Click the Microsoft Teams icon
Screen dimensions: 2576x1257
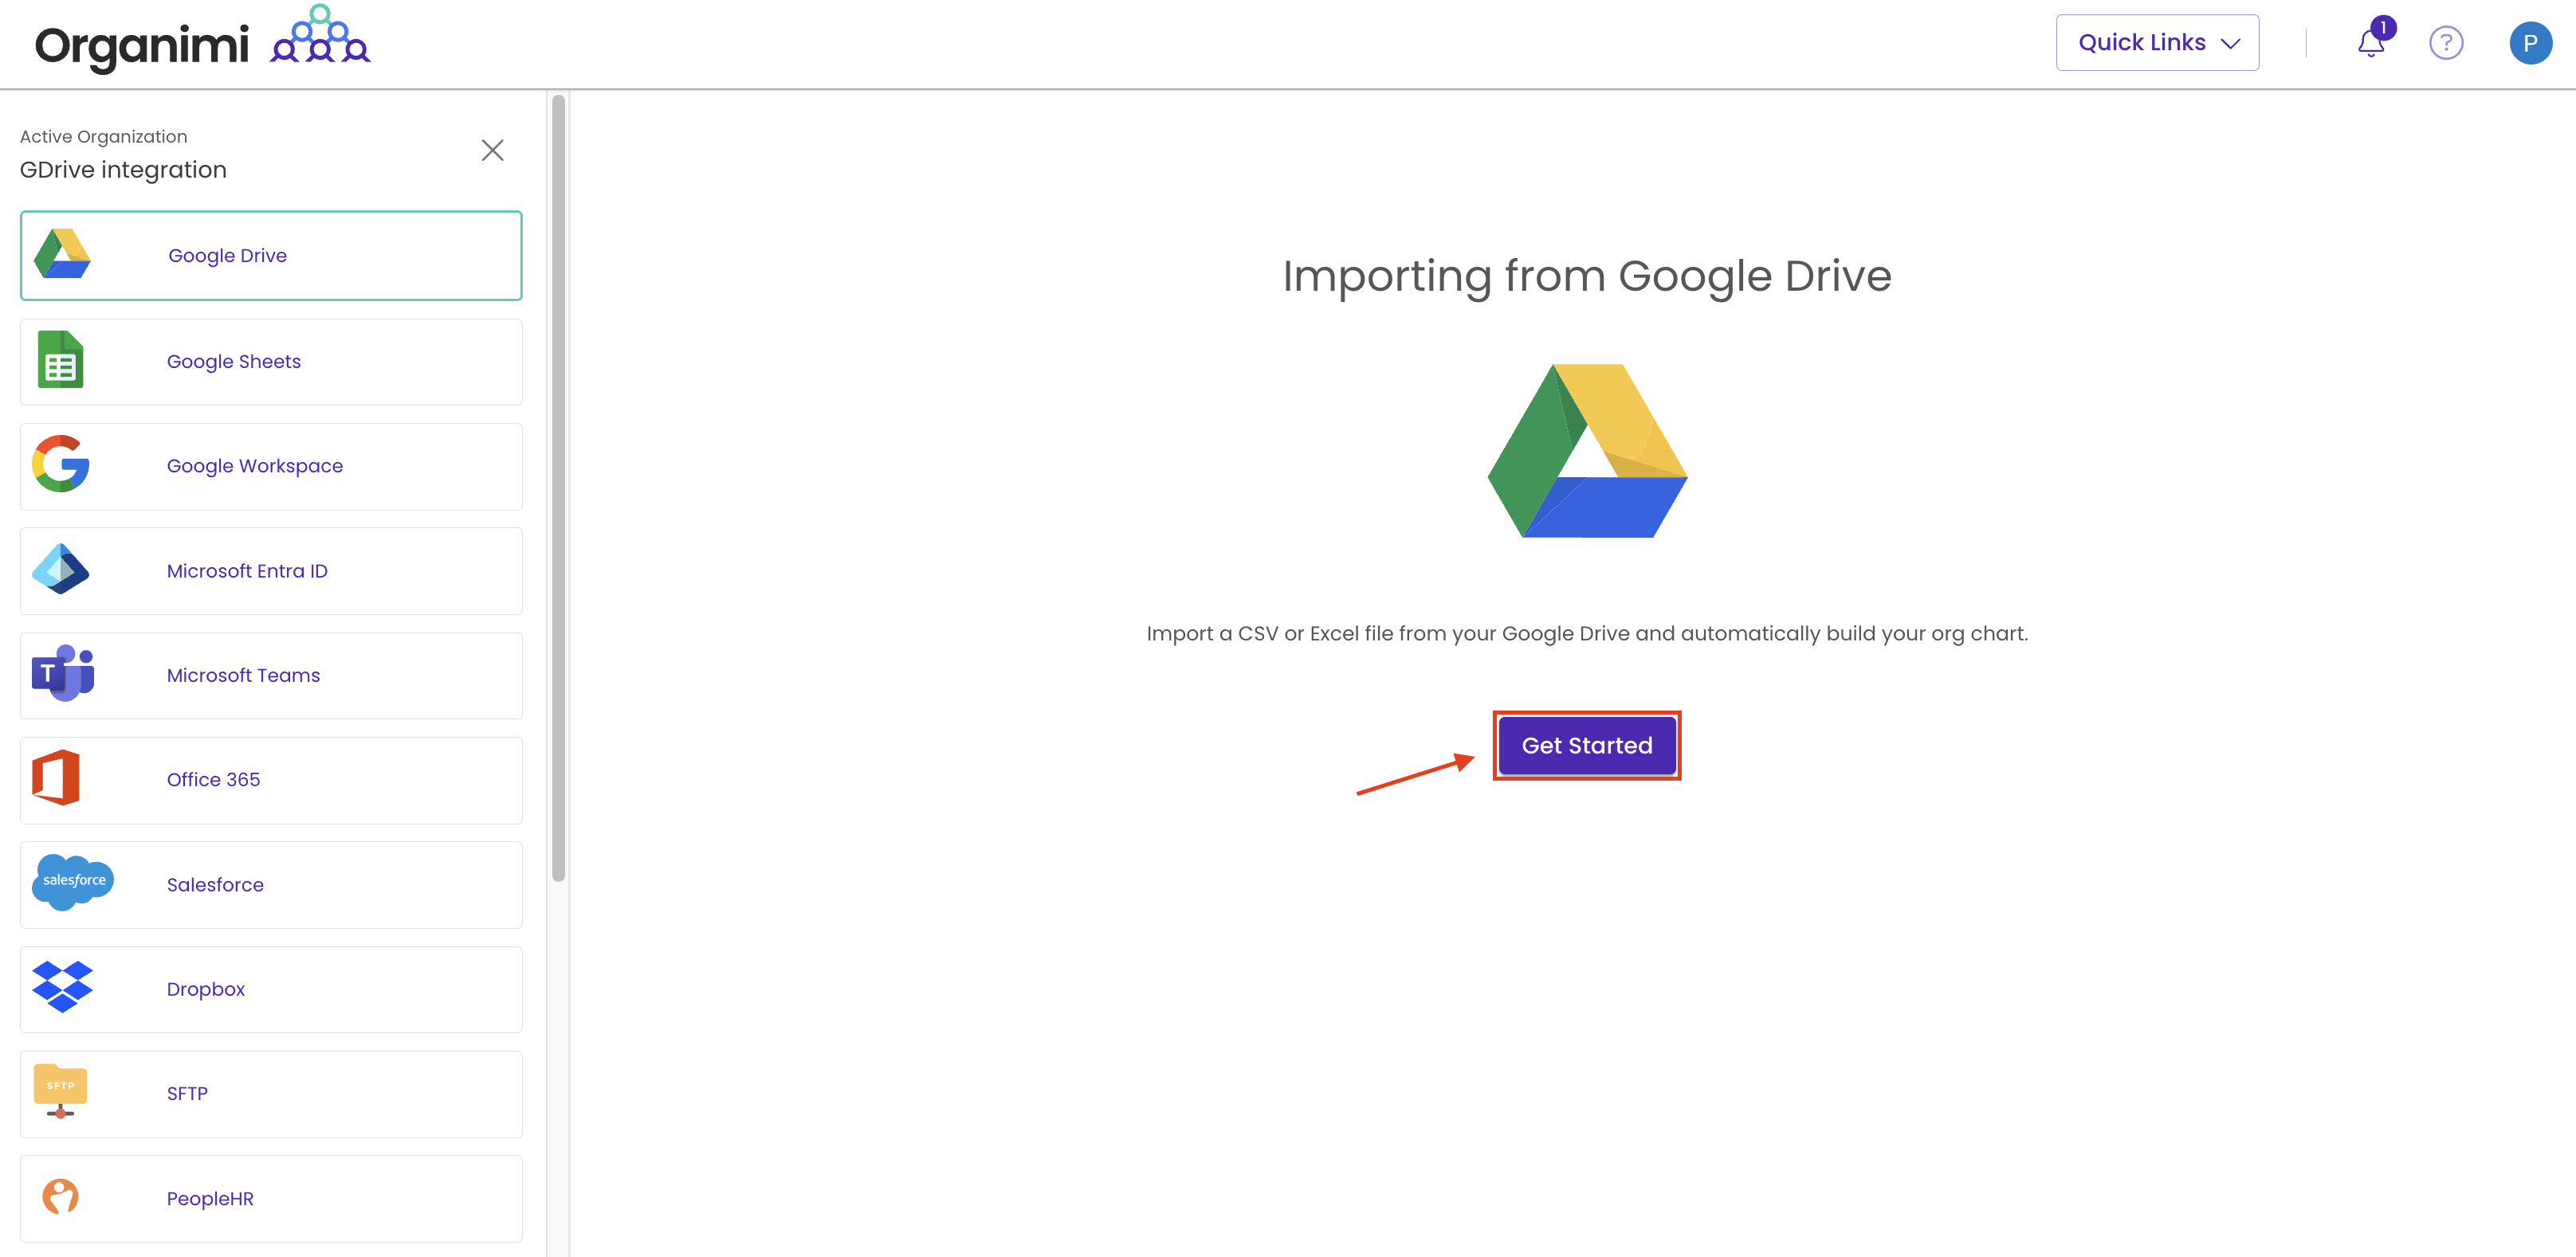(63, 673)
